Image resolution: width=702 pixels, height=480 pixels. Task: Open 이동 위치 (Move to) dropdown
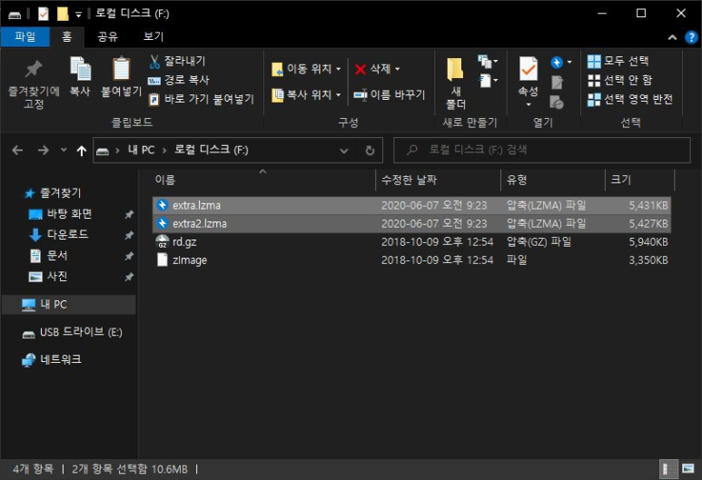(306, 69)
